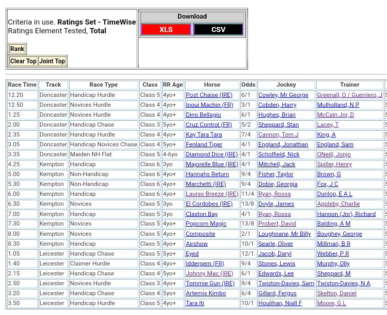The width and height of the screenshot is (387, 315).
Task: Click the Clear Top button
Action: (x=23, y=61)
